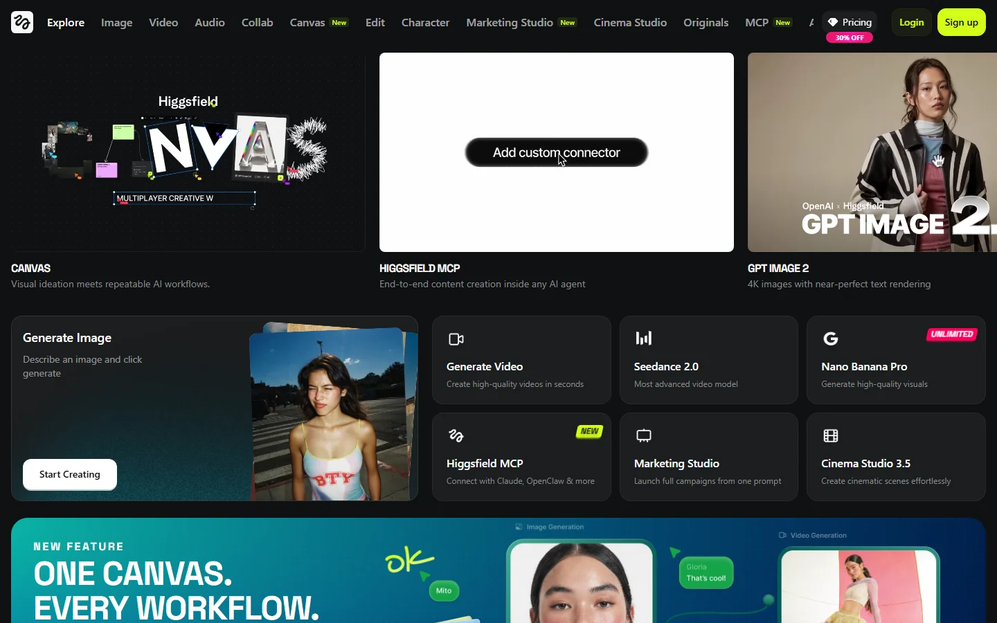997x623 pixels.
Task: Open the Seedance 2.0 card
Action: (x=708, y=360)
